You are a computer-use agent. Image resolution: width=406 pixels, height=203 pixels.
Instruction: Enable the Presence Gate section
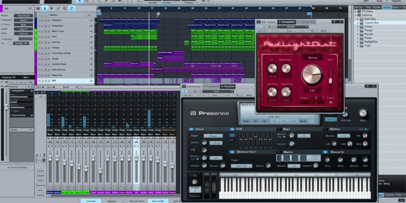[279, 152]
